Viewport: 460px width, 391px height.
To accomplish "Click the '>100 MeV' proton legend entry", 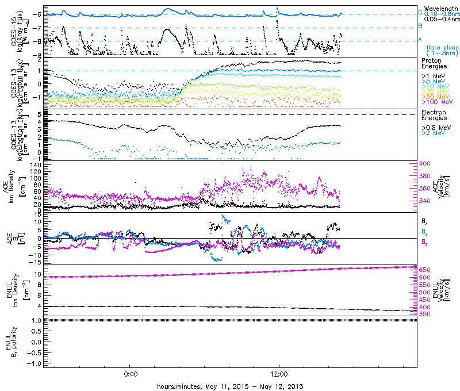I will coord(437,102).
